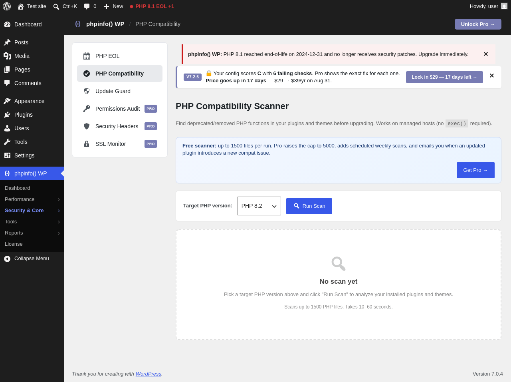The image size is (511, 382).
Task: Click the Pages icon
Action: (7, 70)
